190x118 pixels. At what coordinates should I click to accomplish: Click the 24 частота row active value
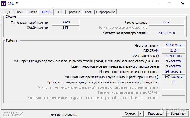tap(173, 72)
